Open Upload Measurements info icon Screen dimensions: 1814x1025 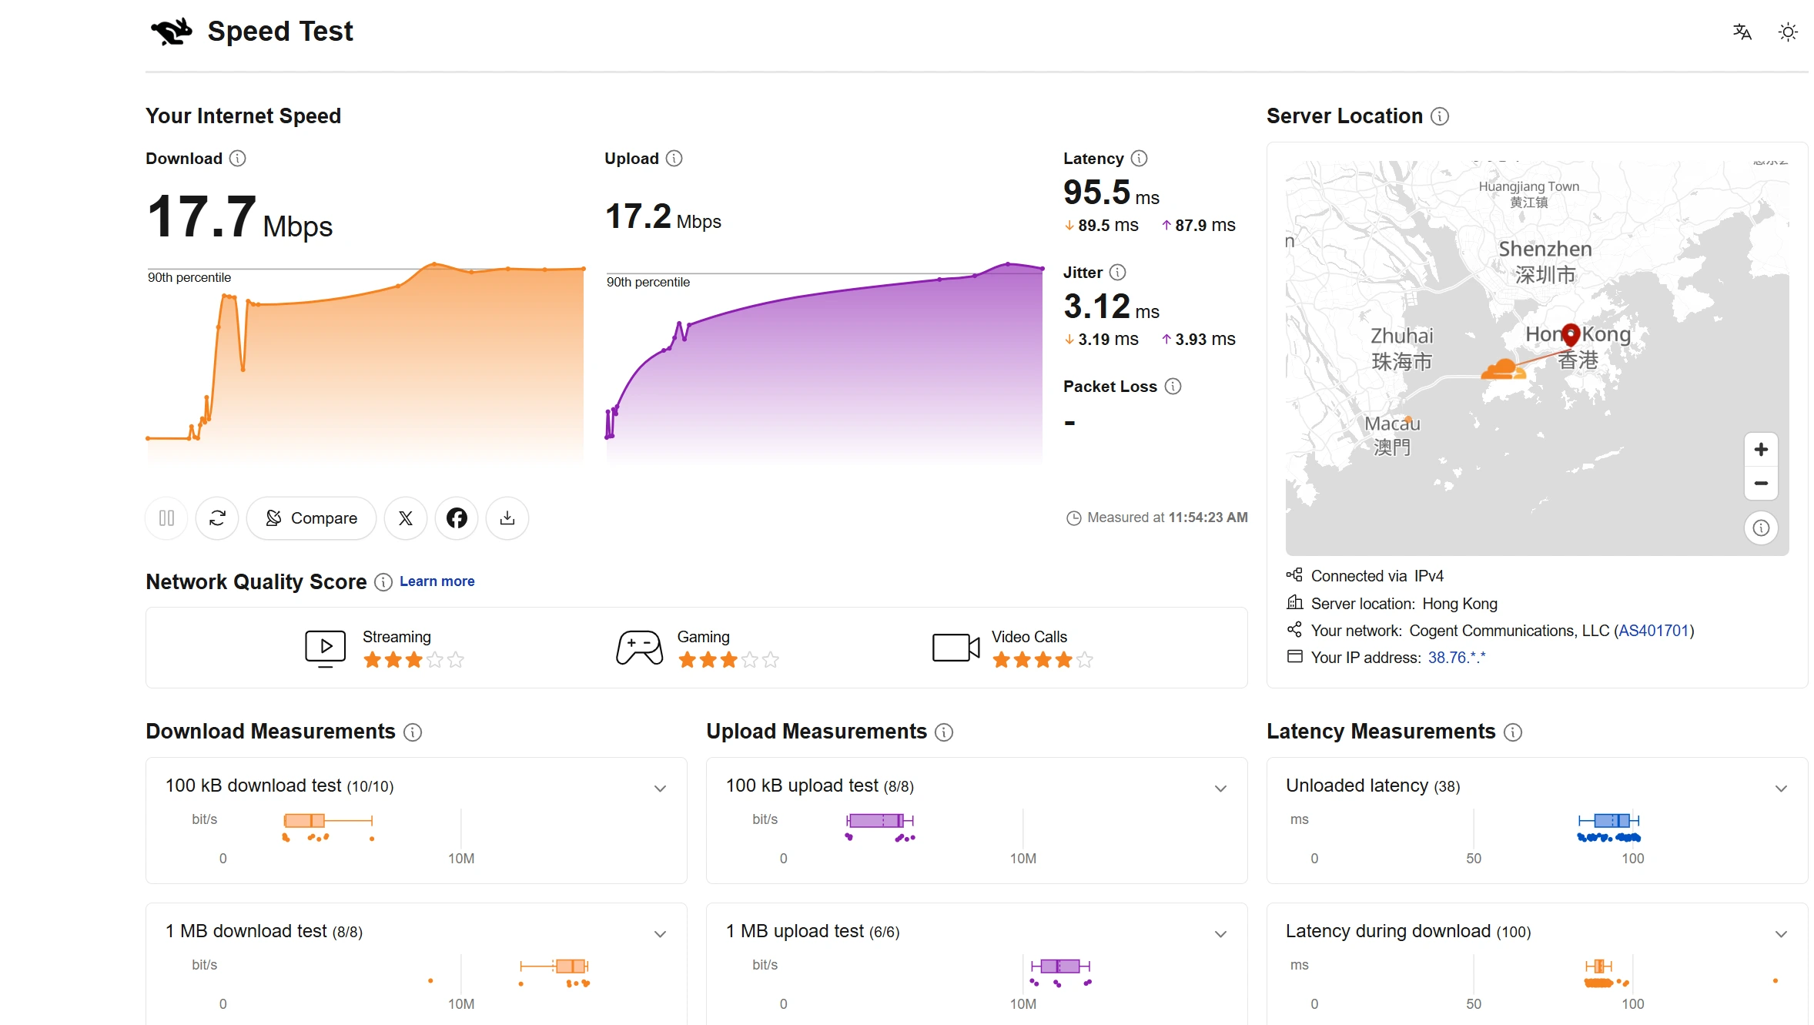[x=944, y=732]
